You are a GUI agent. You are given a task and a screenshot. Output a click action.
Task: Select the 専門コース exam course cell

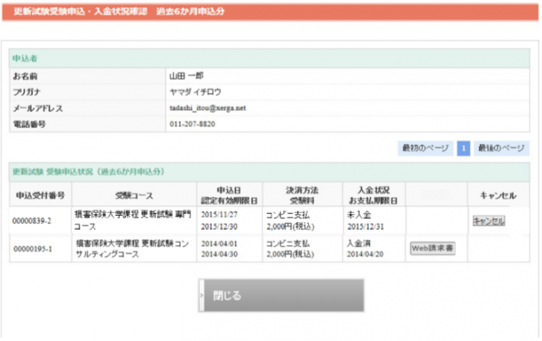coord(132,220)
